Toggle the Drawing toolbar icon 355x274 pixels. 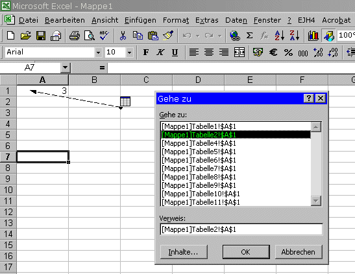328,36
